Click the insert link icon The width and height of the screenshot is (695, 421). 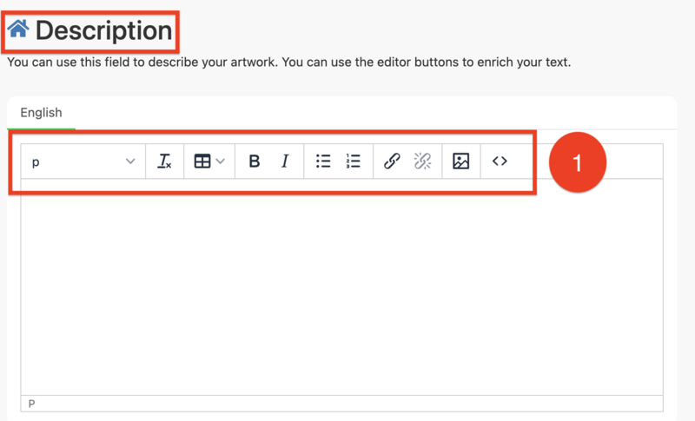pyautogui.click(x=392, y=161)
